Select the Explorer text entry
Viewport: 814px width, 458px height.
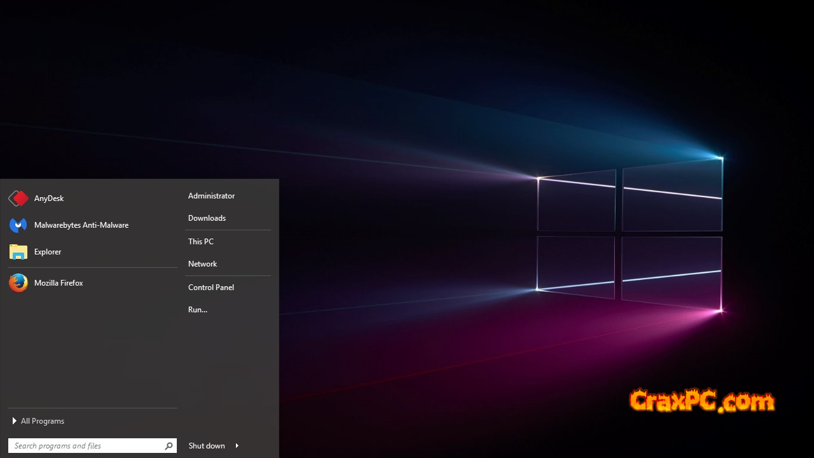(48, 252)
